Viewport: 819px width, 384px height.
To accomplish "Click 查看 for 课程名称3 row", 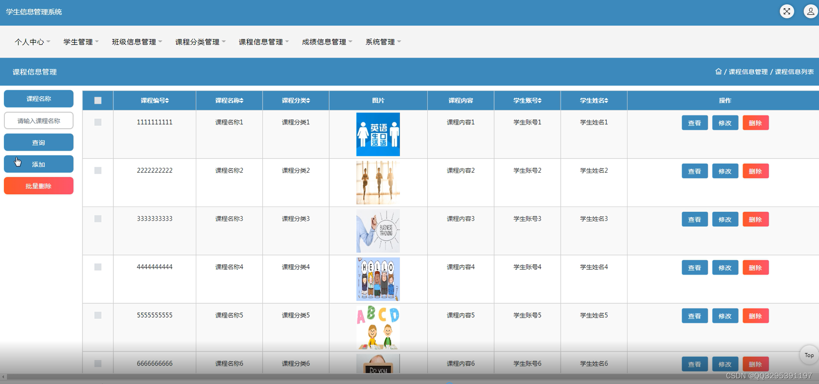I will 694,219.
